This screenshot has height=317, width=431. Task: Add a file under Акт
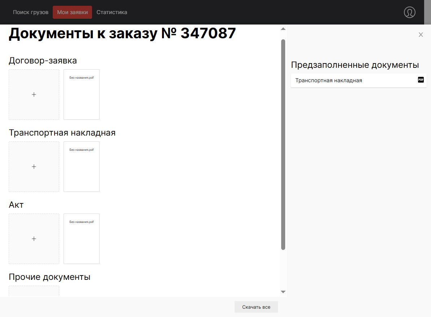[34, 239]
